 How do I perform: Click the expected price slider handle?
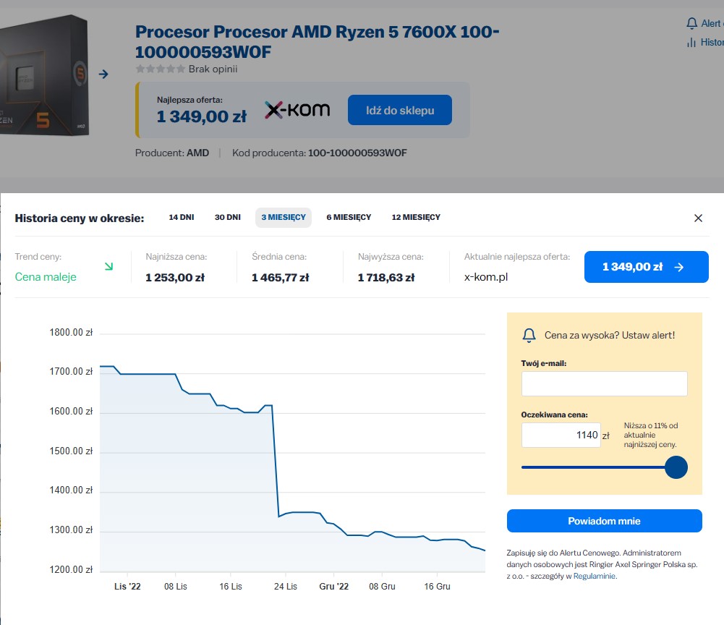[676, 467]
